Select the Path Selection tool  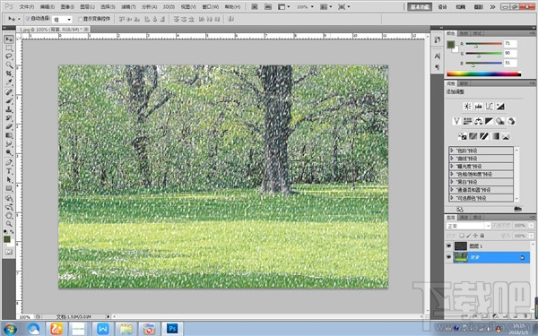pos(9,180)
